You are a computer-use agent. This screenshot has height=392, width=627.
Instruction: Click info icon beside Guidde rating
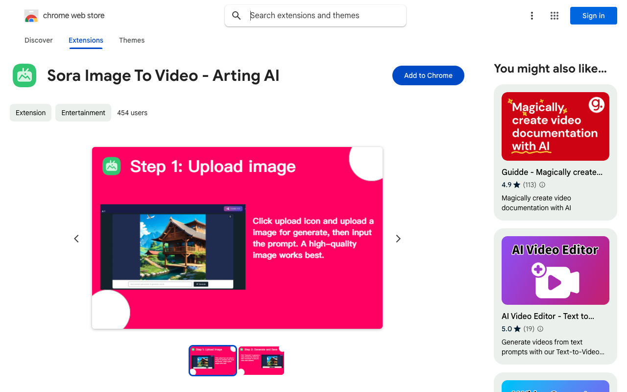(x=542, y=185)
